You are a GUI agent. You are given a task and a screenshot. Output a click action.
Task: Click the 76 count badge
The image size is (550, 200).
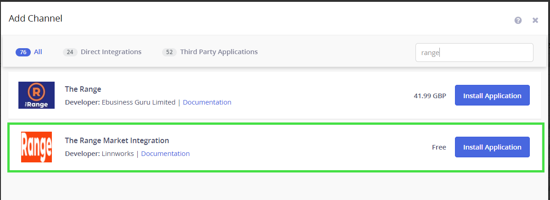click(23, 52)
